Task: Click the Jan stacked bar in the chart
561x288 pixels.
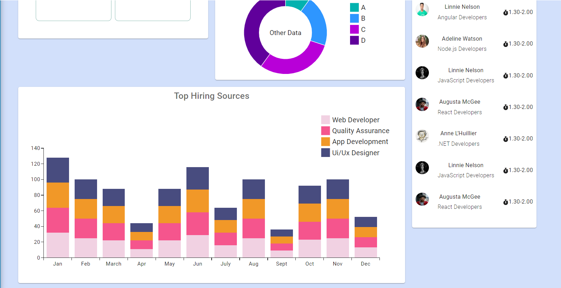Action: click(58, 207)
